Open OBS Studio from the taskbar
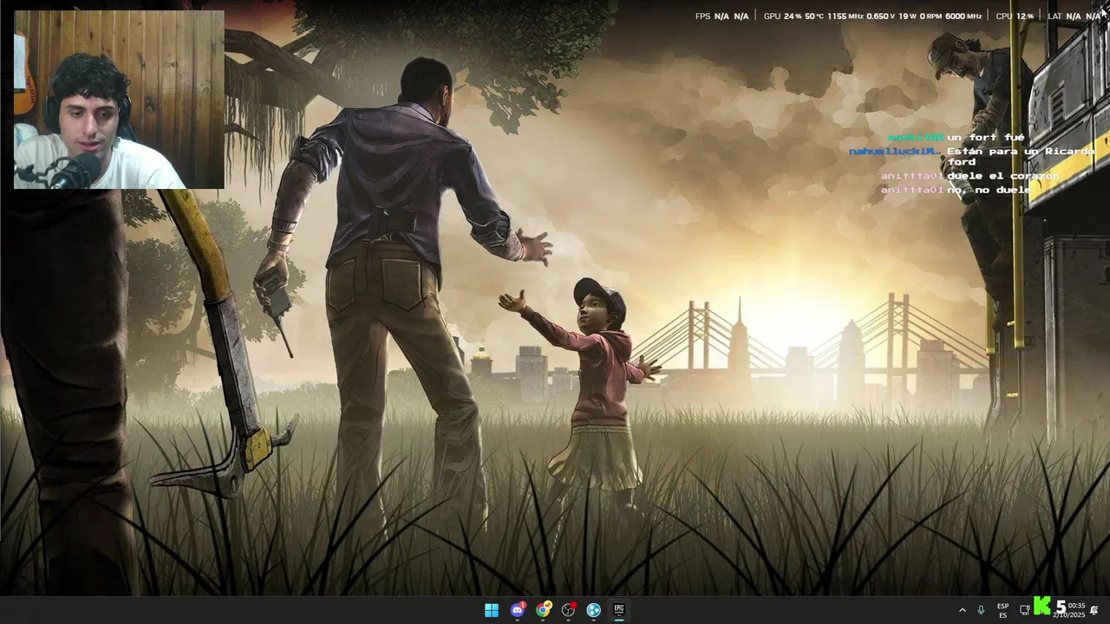1110x624 pixels. (x=569, y=610)
